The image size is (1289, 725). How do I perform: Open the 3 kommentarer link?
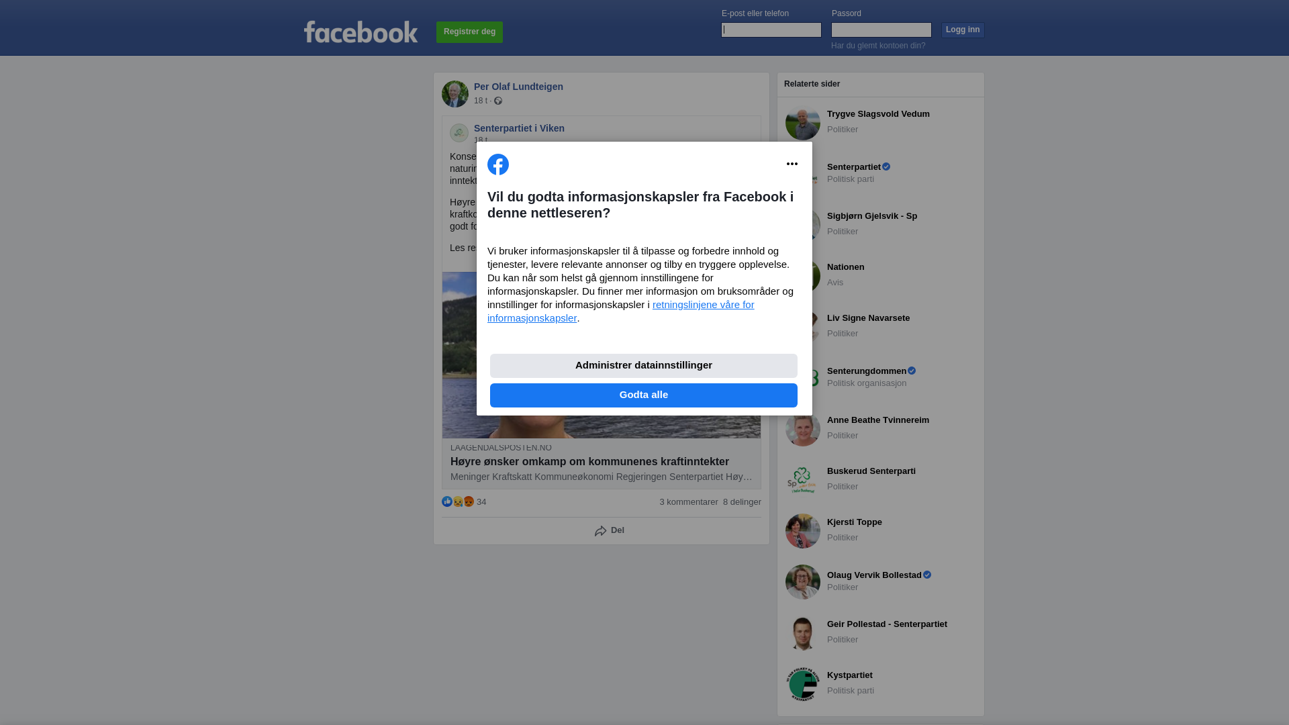(x=689, y=502)
